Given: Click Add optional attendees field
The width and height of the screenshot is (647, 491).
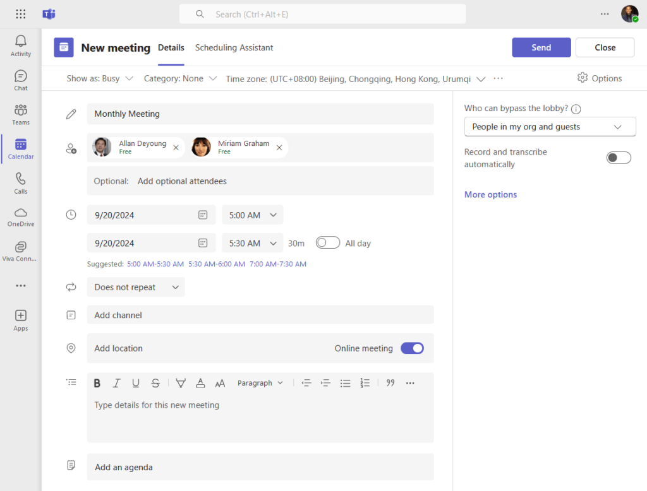Looking at the screenshot, I should pyautogui.click(x=260, y=181).
